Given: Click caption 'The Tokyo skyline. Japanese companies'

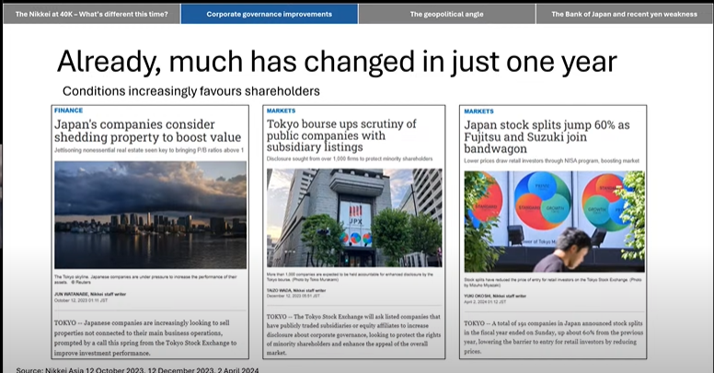Looking at the screenshot, I should point(145,280).
